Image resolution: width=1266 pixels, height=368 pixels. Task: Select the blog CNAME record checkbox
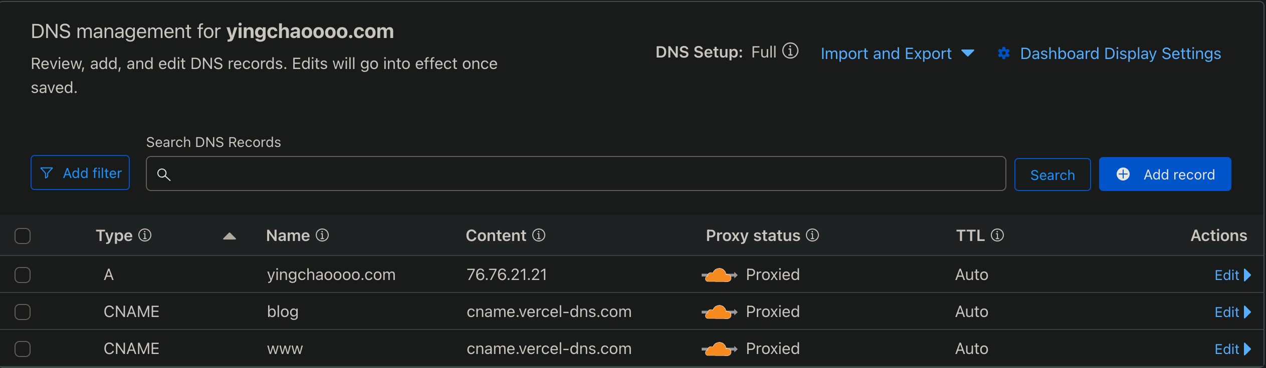23,312
